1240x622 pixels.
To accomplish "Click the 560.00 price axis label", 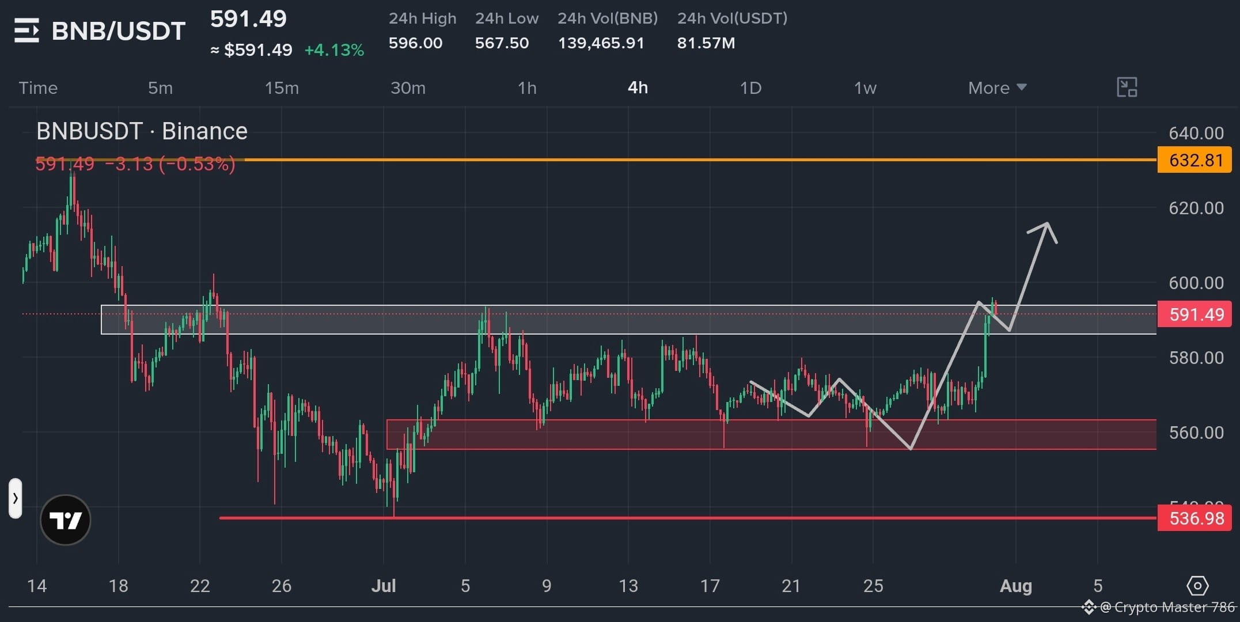I will pyautogui.click(x=1196, y=433).
